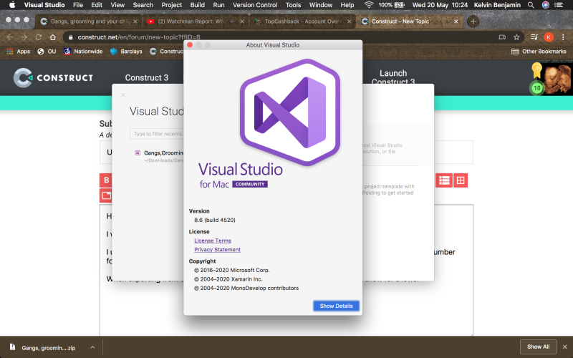Bookmark this page with star icon
The width and height of the screenshot is (573, 358).
pyautogui.click(x=516, y=37)
